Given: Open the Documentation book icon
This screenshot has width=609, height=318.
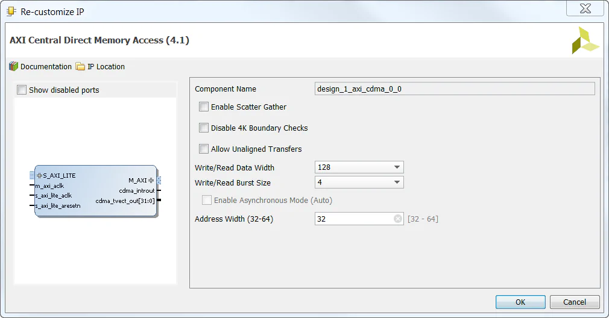Looking at the screenshot, I should (x=14, y=66).
